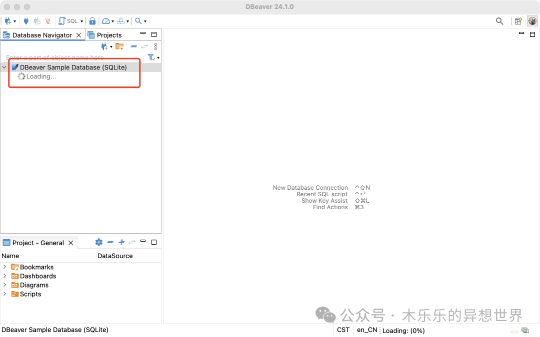Viewport: 540px width, 337px height.
Task: Open the dropdown arrow beside main toolbar New Connection
Action: [x=14, y=21]
